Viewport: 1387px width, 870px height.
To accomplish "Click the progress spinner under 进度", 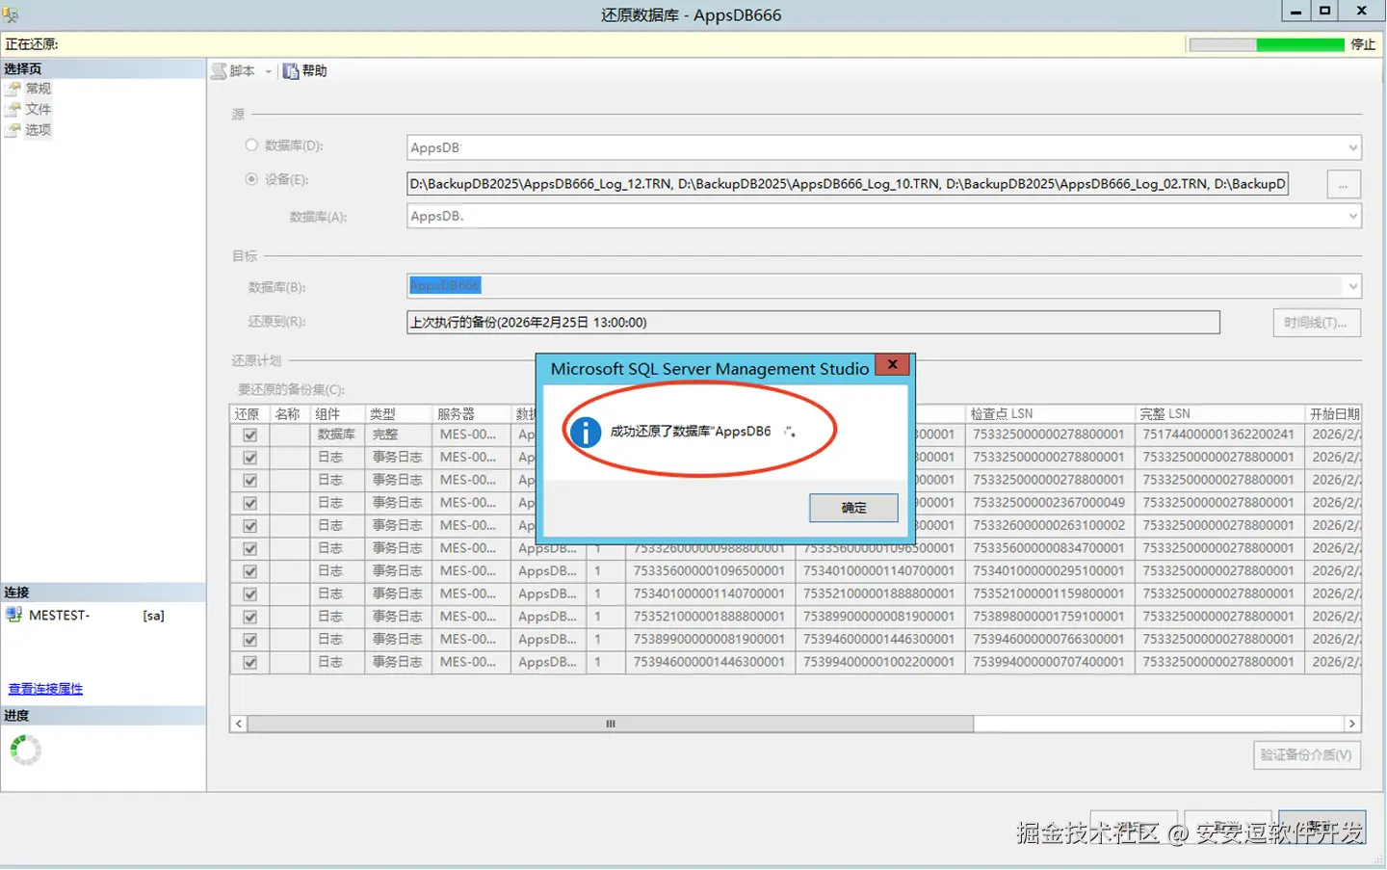I will 25,750.
